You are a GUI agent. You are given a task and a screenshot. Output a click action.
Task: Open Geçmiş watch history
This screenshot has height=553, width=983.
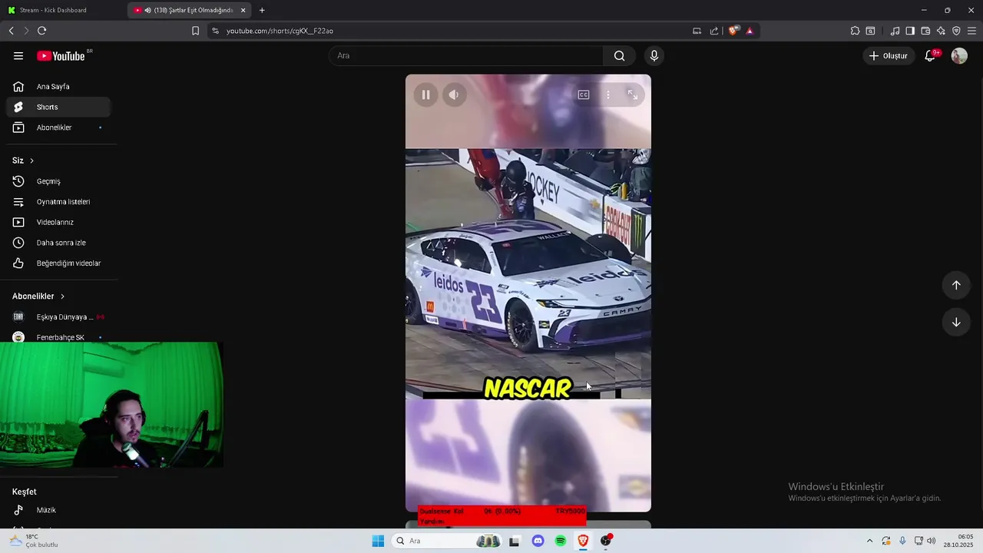point(58,181)
